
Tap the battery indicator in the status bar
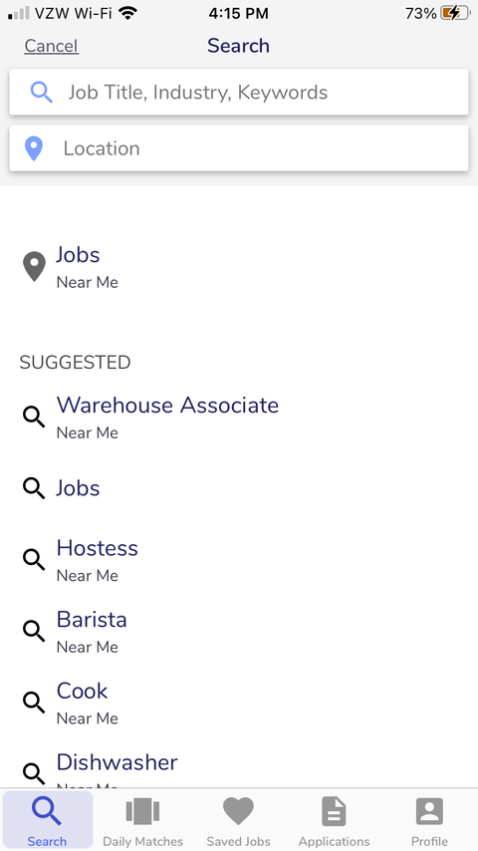(455, 14)
